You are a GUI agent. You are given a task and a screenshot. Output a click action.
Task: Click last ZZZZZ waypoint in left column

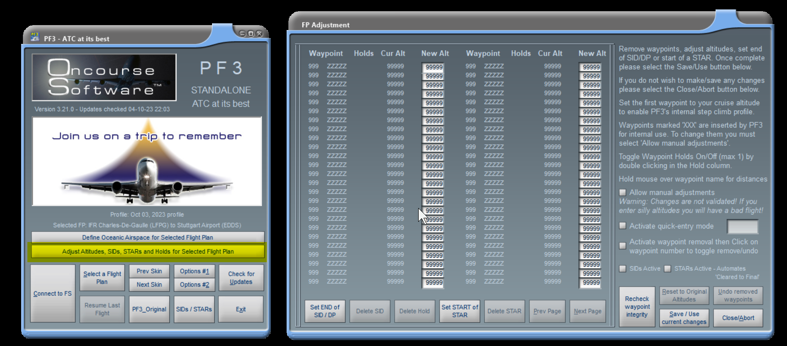[336, 281]
